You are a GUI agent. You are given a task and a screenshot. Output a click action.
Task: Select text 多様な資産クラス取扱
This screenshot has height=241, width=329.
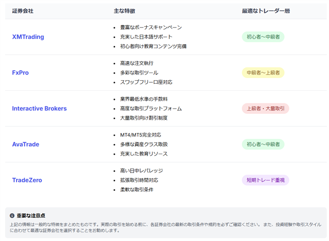[x=144, y=144]
